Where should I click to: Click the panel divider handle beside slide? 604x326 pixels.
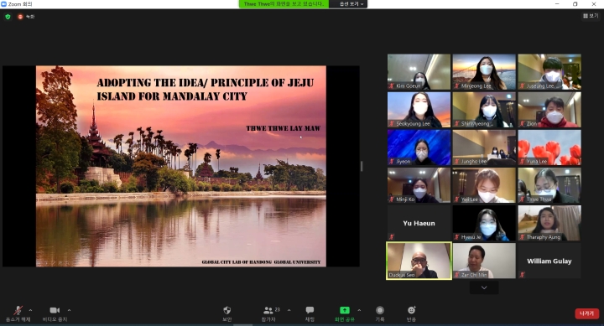(362, 166)
